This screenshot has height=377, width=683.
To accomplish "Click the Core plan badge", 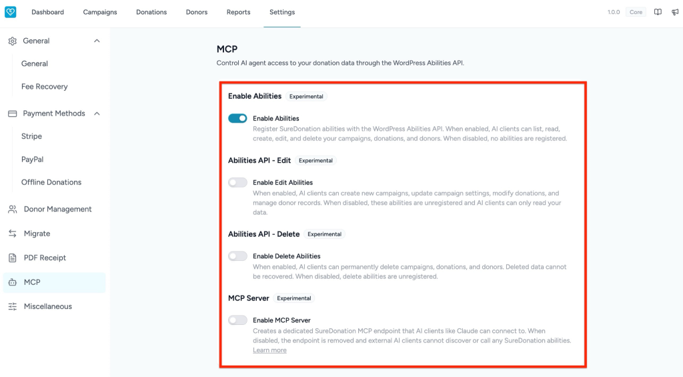I will [x=636, y=12].
